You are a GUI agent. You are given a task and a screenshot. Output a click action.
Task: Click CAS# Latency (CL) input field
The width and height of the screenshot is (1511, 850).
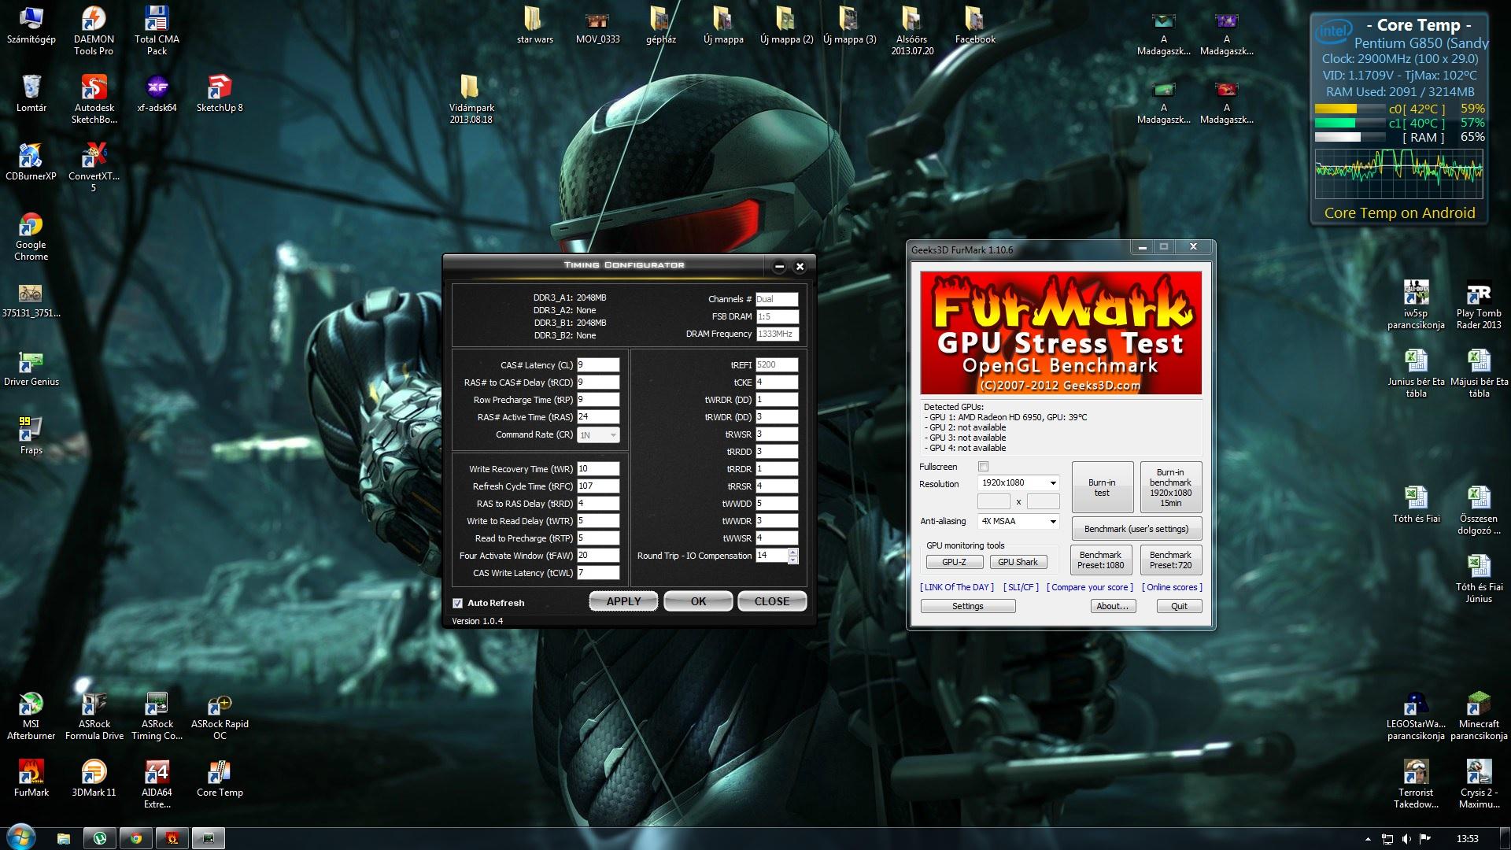pyautogui.click(x=597, y=365)
